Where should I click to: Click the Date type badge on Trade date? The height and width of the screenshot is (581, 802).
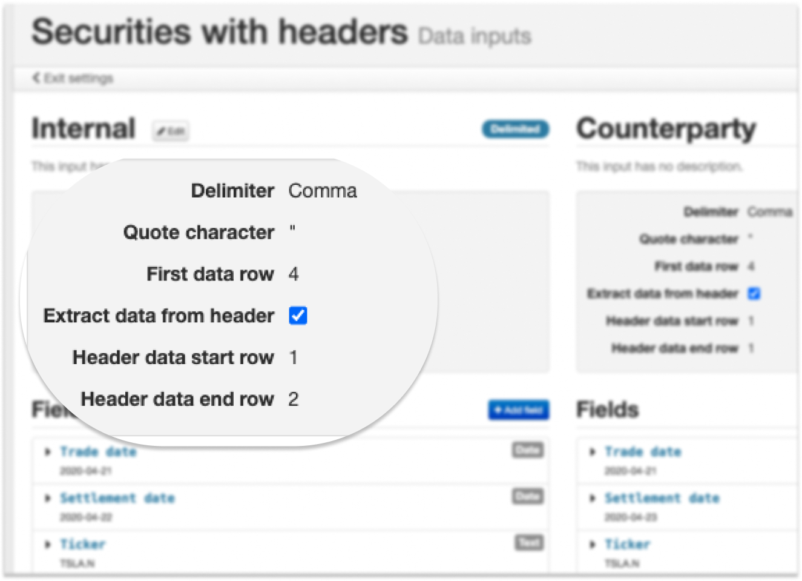point(528,450)
